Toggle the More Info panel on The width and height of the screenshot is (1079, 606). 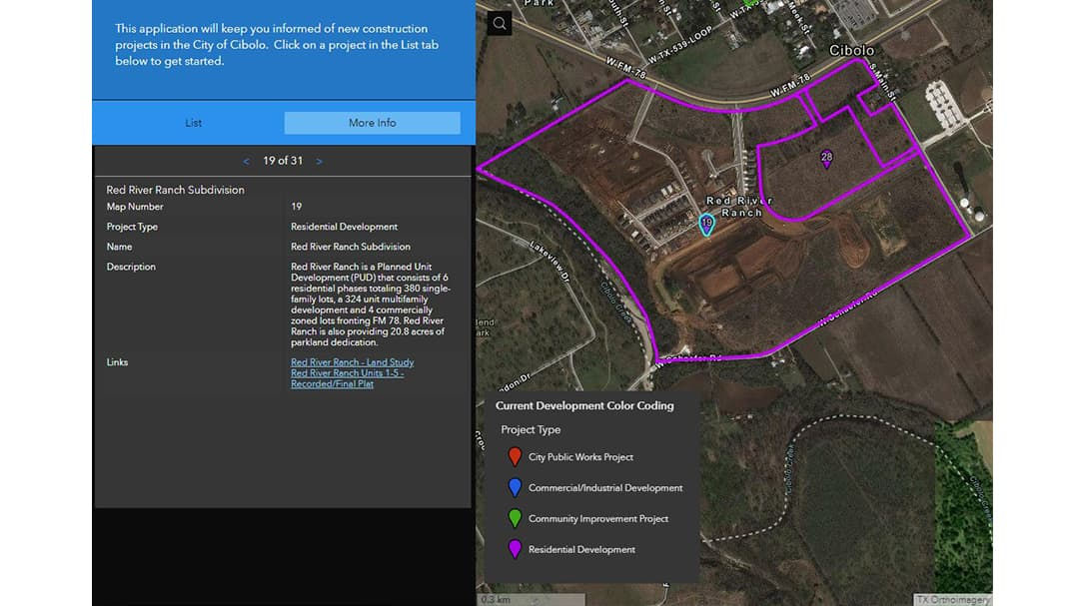pyautogui.click(x=372, y=122)
